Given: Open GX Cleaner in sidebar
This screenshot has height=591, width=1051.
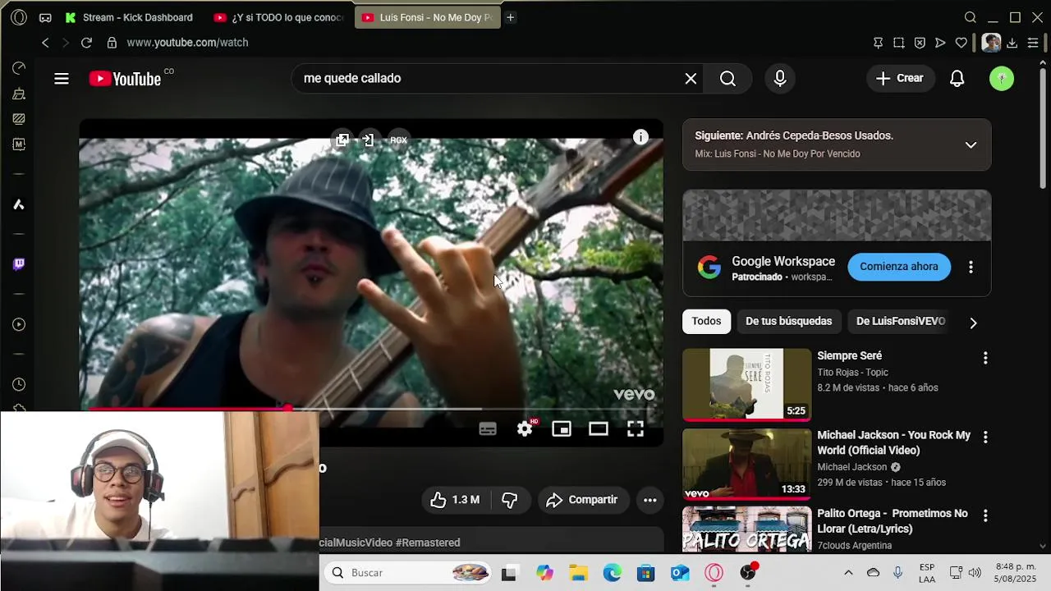Looking at the screenshot, I should 19,94.
